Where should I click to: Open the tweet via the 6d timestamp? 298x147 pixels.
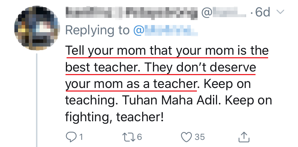[x=262, y=13]
